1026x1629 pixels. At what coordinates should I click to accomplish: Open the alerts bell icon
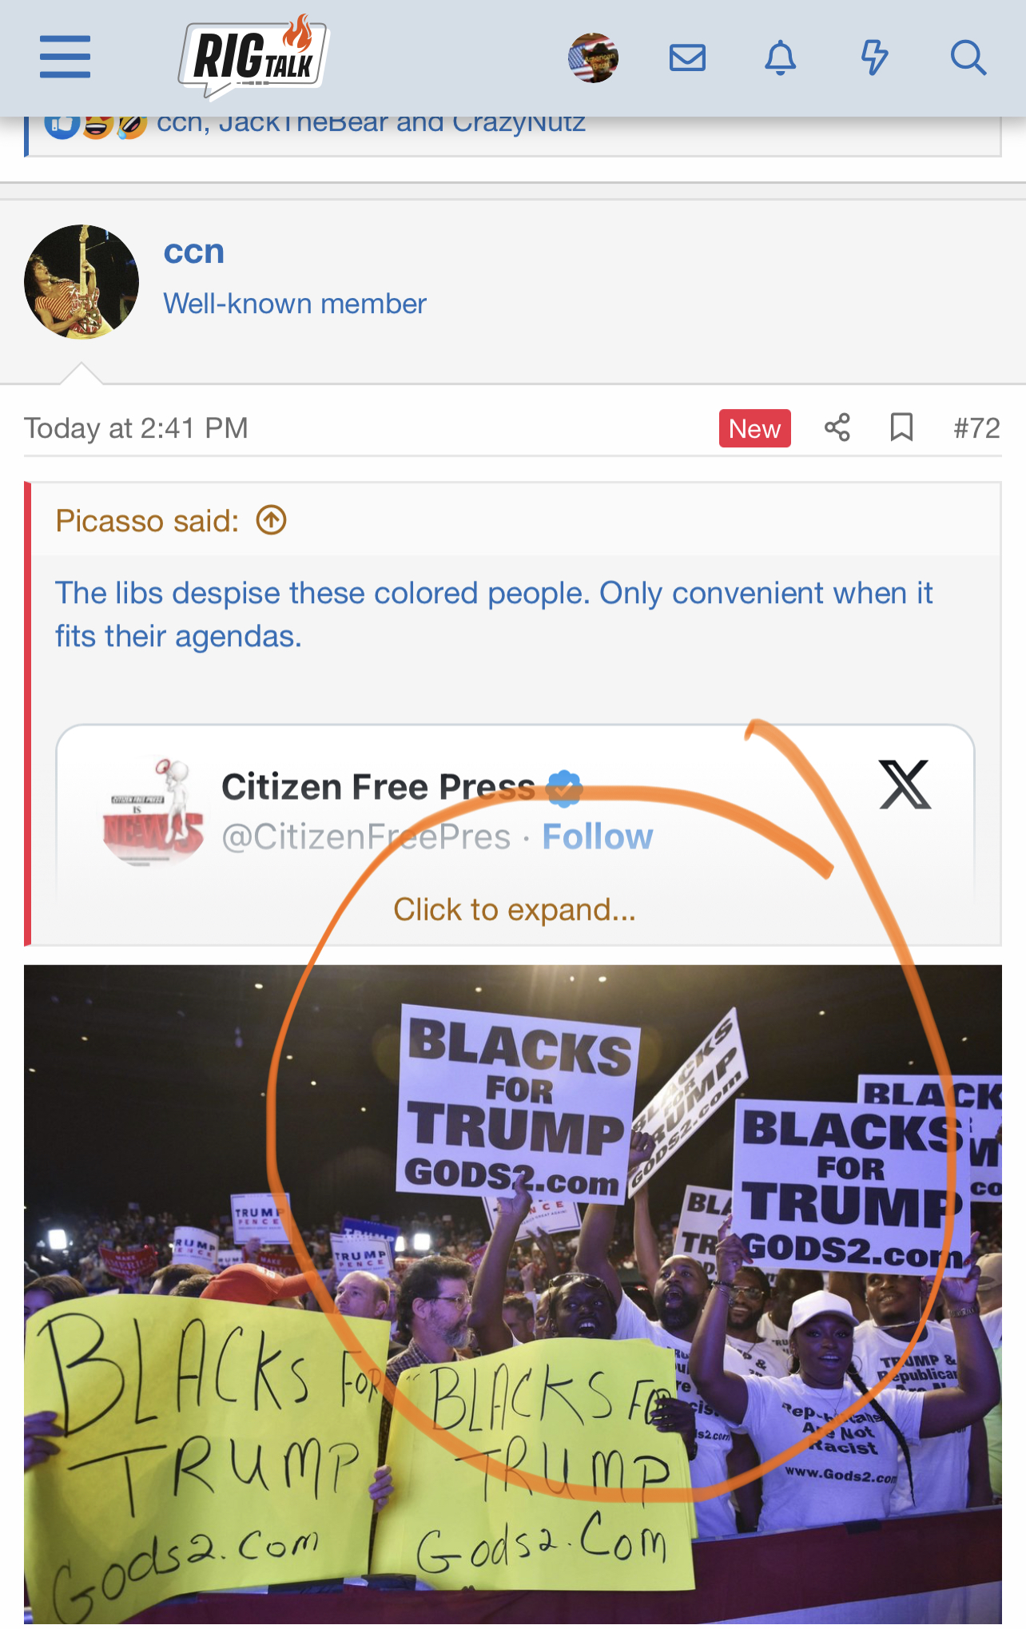tap(781, 58)
